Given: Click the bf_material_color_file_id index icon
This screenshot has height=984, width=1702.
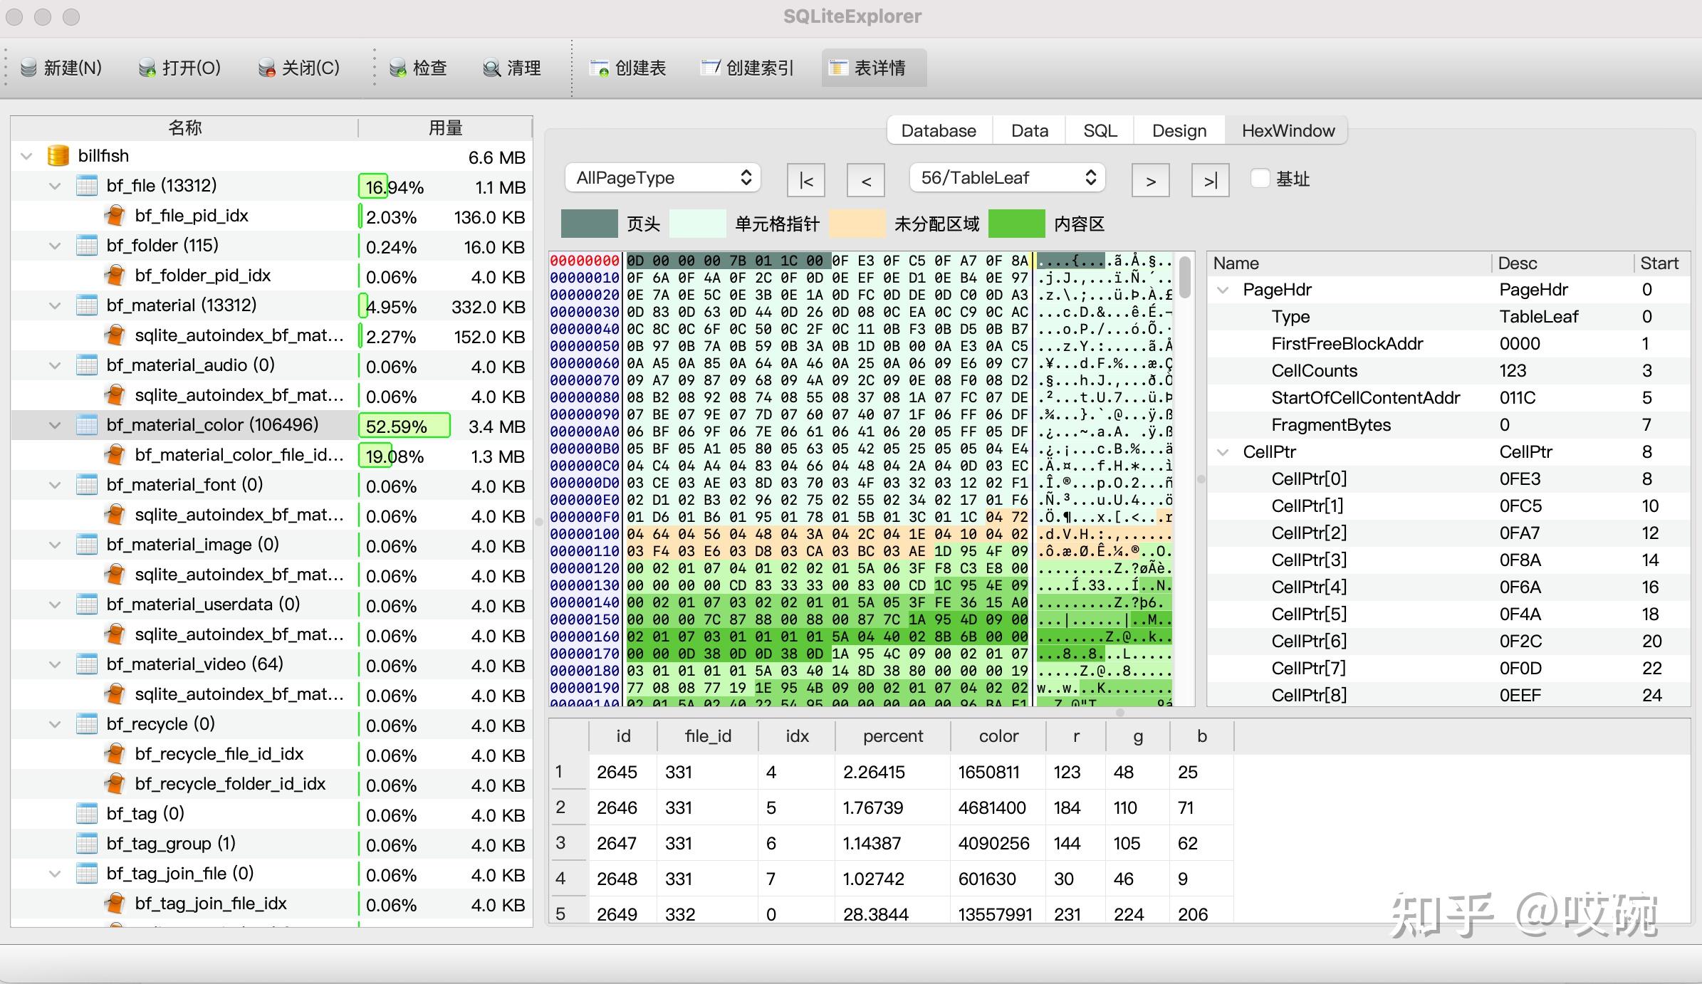Looking at the screenshot, I should pyautogui.click(x=115, y=455).
